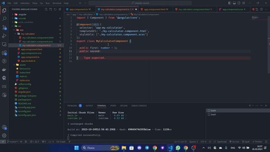Image resolution: width=270 pixels, height=152 pixels.
Task: Open package.json in the file tree
Action: pos(24,100)
